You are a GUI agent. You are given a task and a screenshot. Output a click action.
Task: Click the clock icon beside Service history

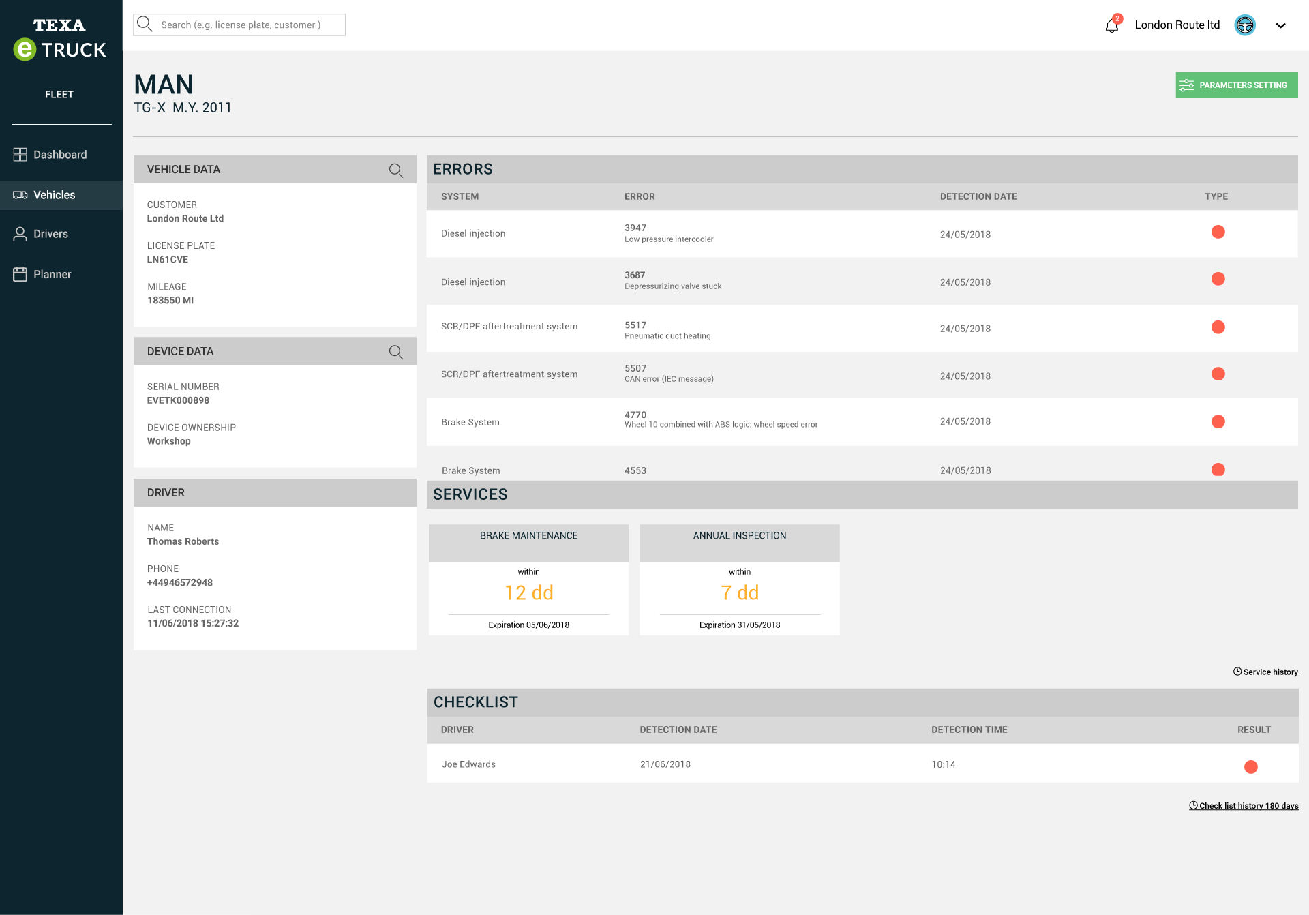(1237, 672)
